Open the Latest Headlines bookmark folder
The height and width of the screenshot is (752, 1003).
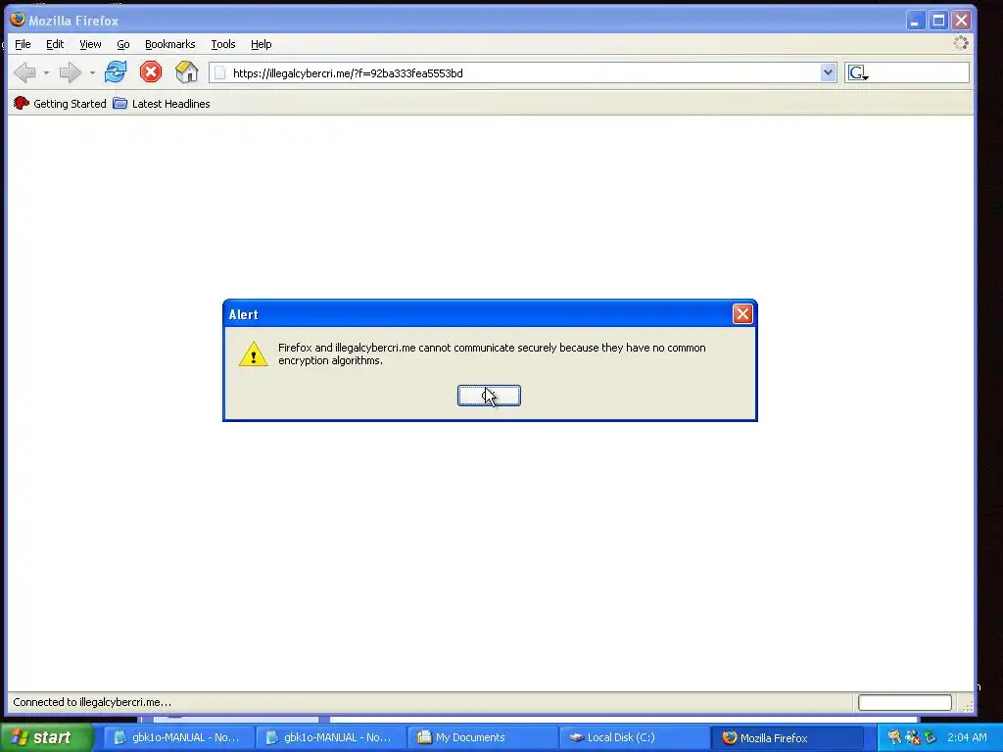[x=162, y=104]
